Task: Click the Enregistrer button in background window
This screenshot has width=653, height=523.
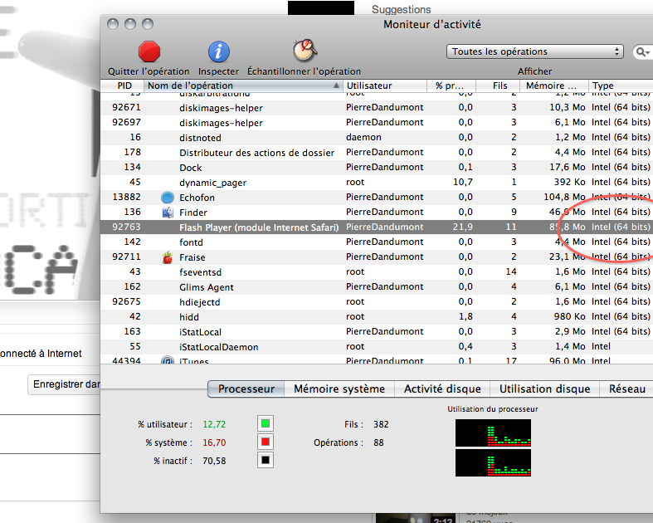Action: (65, 385)
